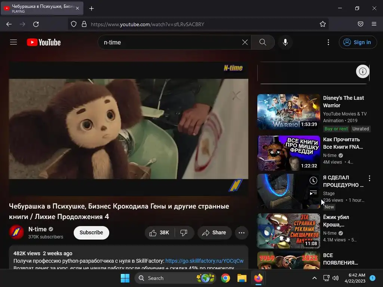Screen dimensions: 383x287
Task: Open Firefox application menu
Action: (x=374, y=24)
